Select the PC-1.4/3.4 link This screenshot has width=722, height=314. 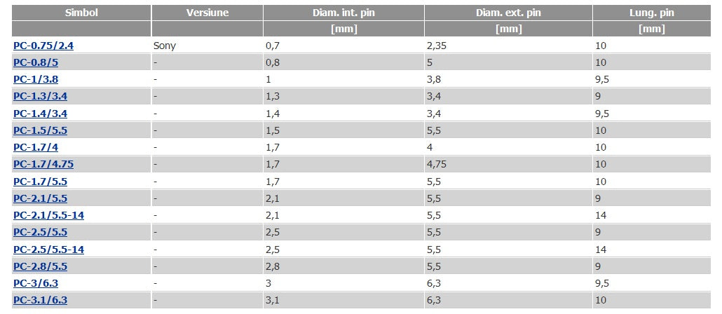click(40, 114)
